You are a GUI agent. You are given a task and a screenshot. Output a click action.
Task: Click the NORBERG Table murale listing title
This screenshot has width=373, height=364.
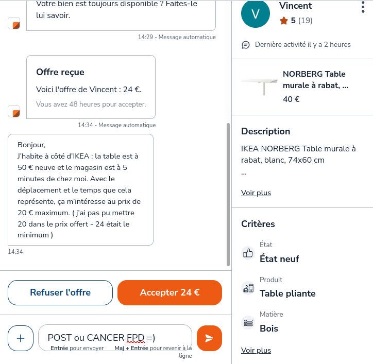[315, 80]
